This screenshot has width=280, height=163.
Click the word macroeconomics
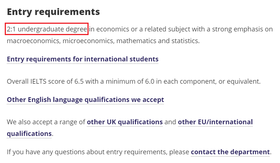click(x=33, y=41)
